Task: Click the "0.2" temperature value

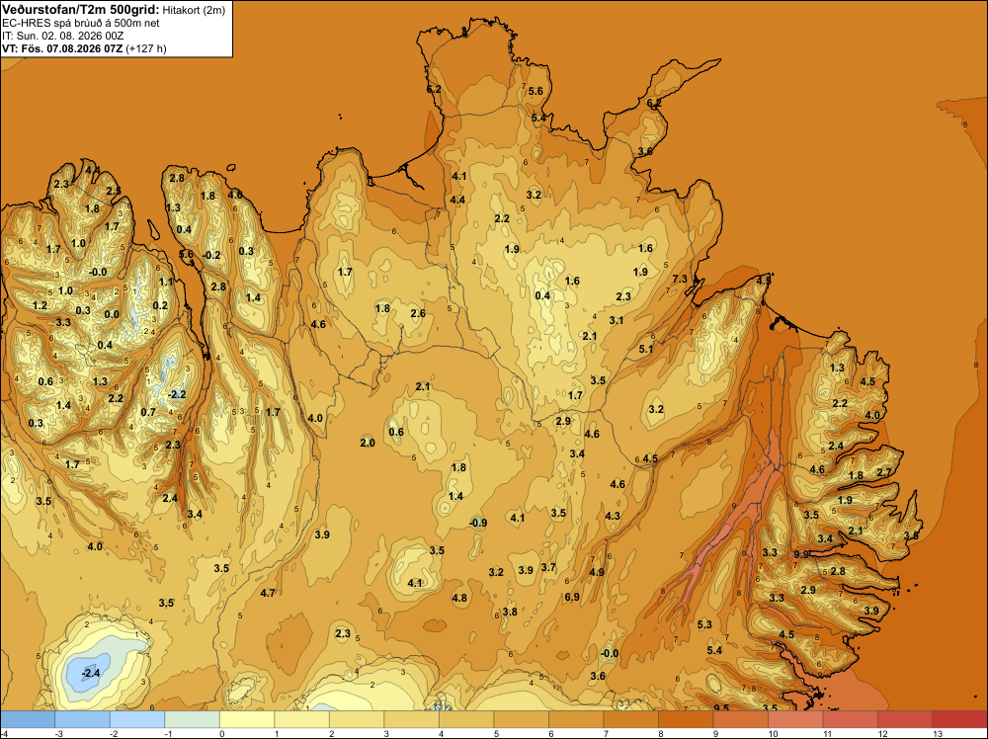Action: coord(161,305)
